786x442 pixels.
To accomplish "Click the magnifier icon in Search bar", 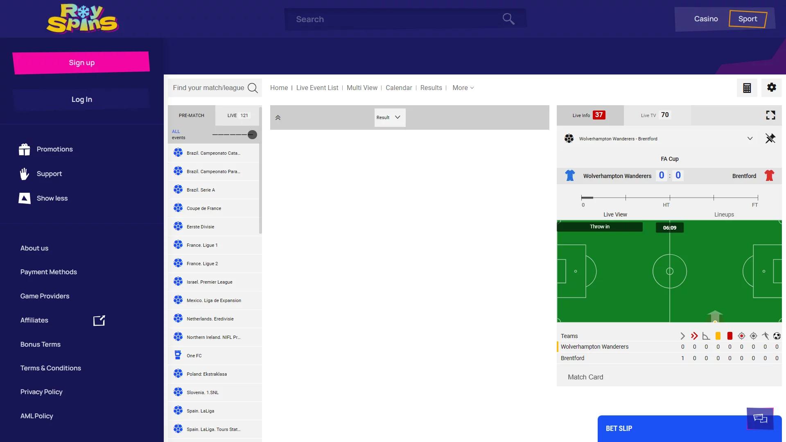I will 508,19.
